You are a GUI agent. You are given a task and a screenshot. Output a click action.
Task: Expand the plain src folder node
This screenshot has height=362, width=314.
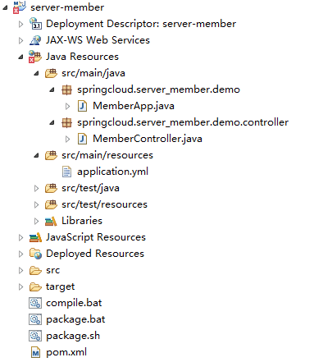pyautogui.click(x=20, y=270)
